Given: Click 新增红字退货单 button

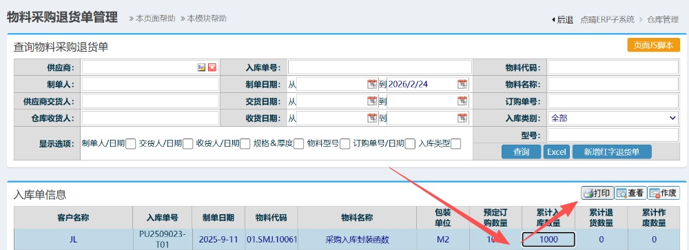Looking at the screenshot, I should coord(612,152).
